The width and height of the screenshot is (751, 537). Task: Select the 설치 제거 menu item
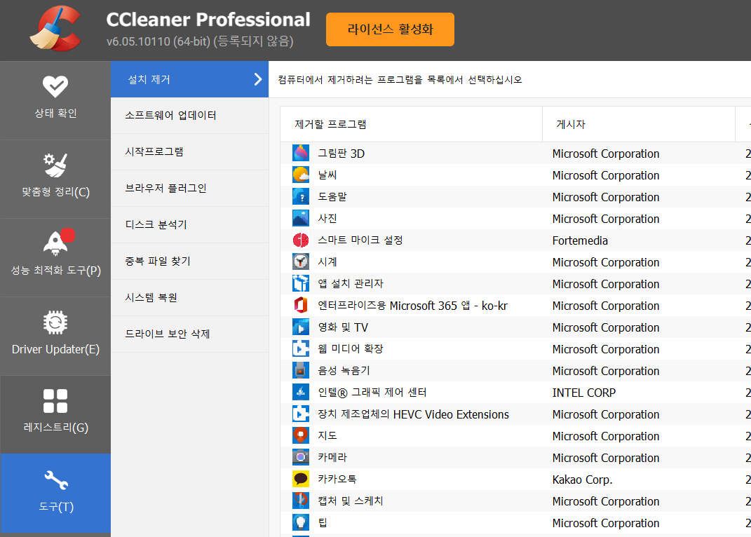click(x=189, y=79)
